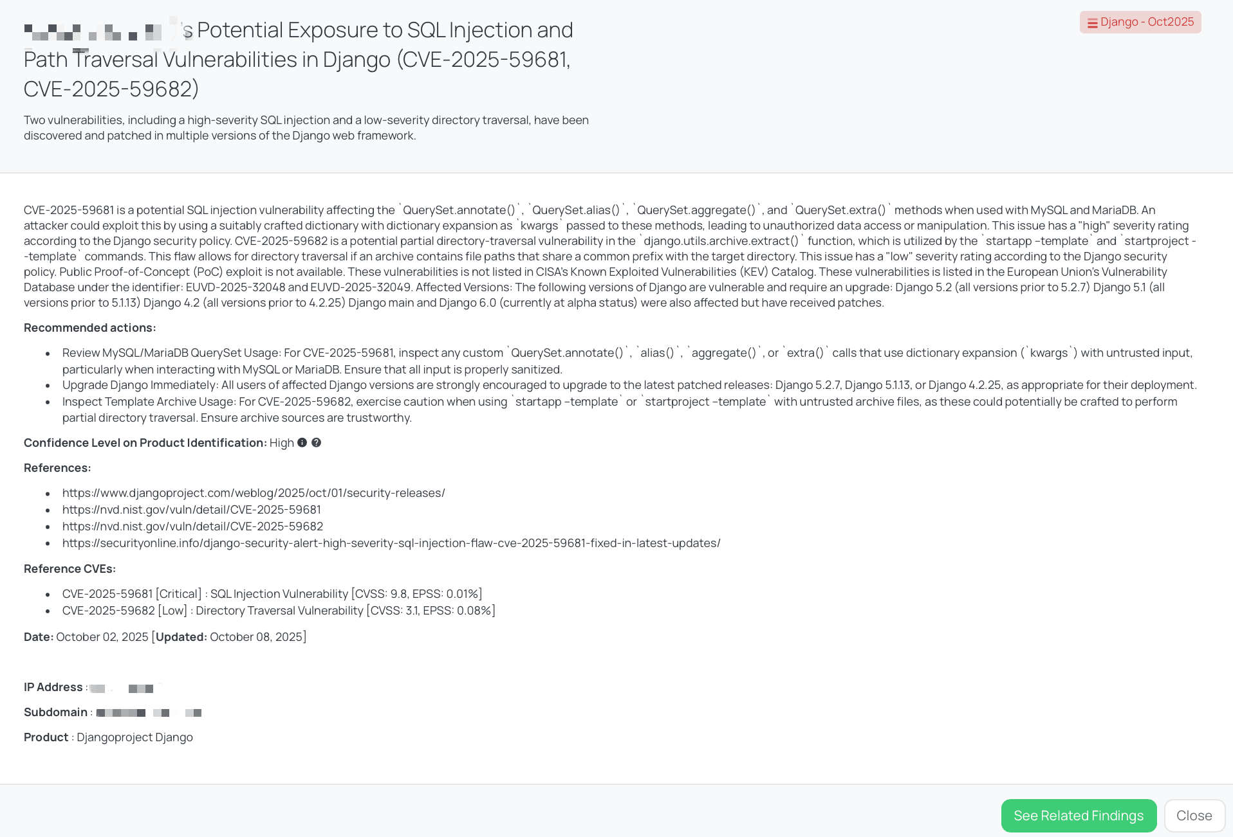This screenshot has height=837, width=1233.
Task: Click the list icon inside Django - Oct2025 tag
Action: [1092, 22]
